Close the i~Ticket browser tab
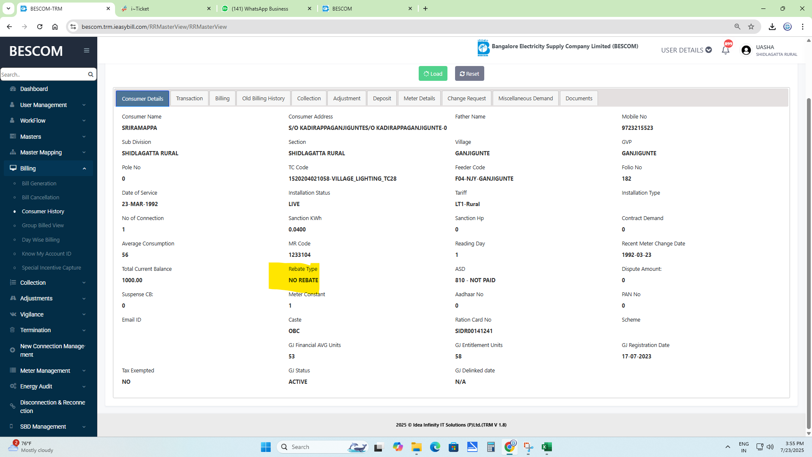Viewport: 812px width, 457px height. pyautogui.click(x=209, y=8)
